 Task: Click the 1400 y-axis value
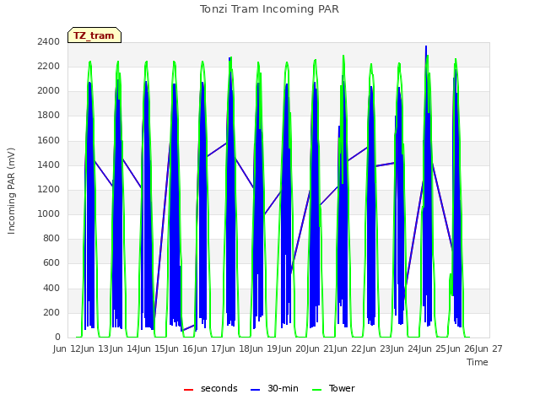(x=49, y=165)
